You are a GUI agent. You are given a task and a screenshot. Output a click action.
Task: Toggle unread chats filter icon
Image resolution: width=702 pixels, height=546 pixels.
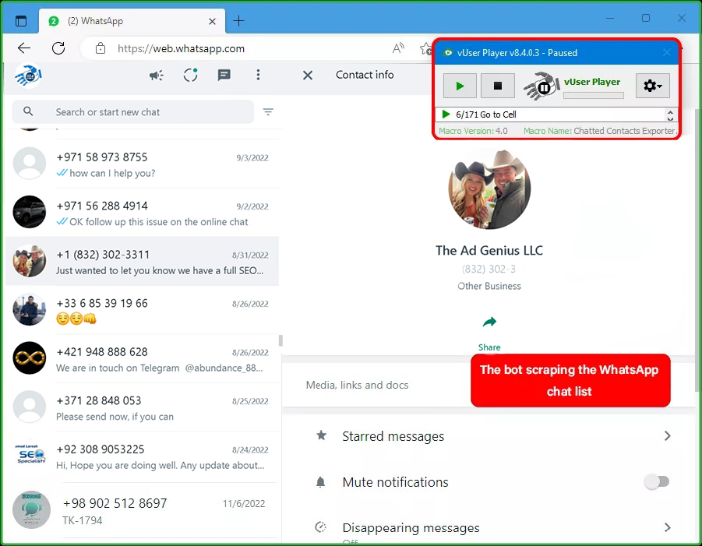[268, 111]
